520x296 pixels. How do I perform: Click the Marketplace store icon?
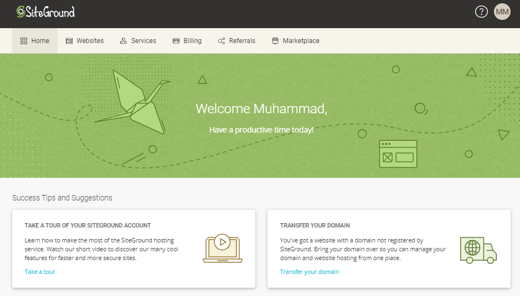tap(275, 41)
